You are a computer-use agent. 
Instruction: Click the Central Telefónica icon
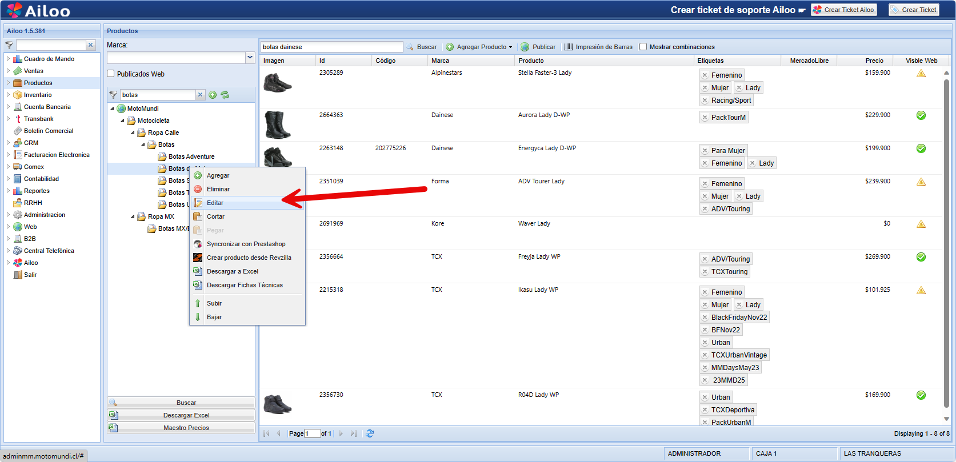[18, 251]
